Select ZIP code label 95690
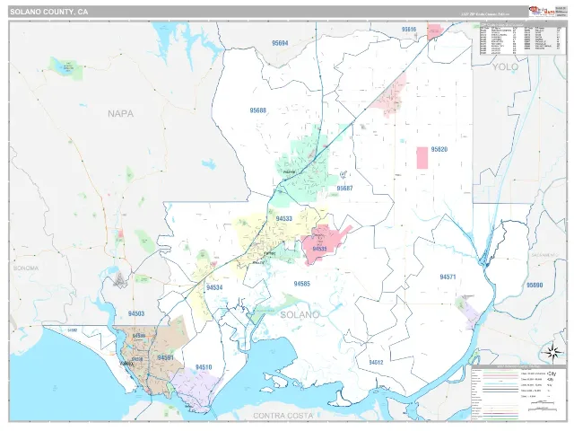 535,286
